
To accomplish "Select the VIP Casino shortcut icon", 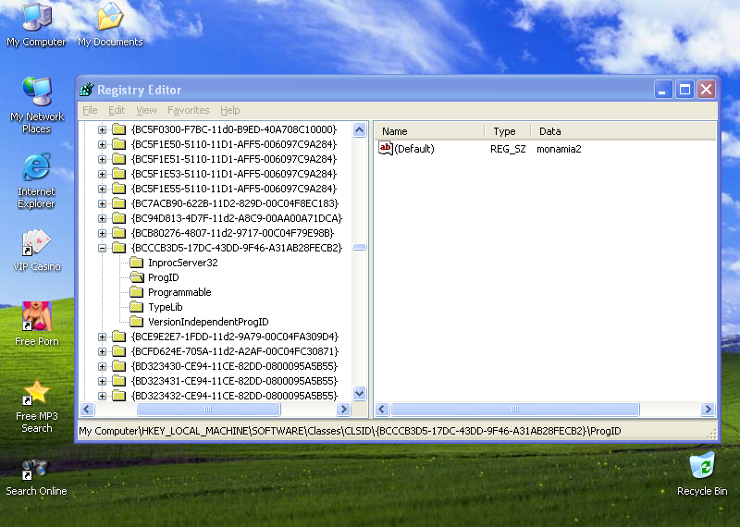I will pyautogui.click(x=37, y=242).
